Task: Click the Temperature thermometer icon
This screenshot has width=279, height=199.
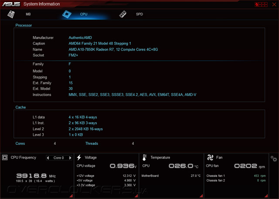Action: coord(144,158)
